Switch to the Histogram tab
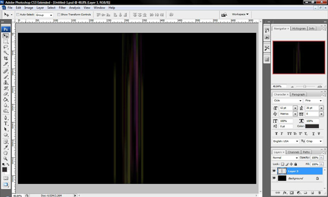 point(298,28)
